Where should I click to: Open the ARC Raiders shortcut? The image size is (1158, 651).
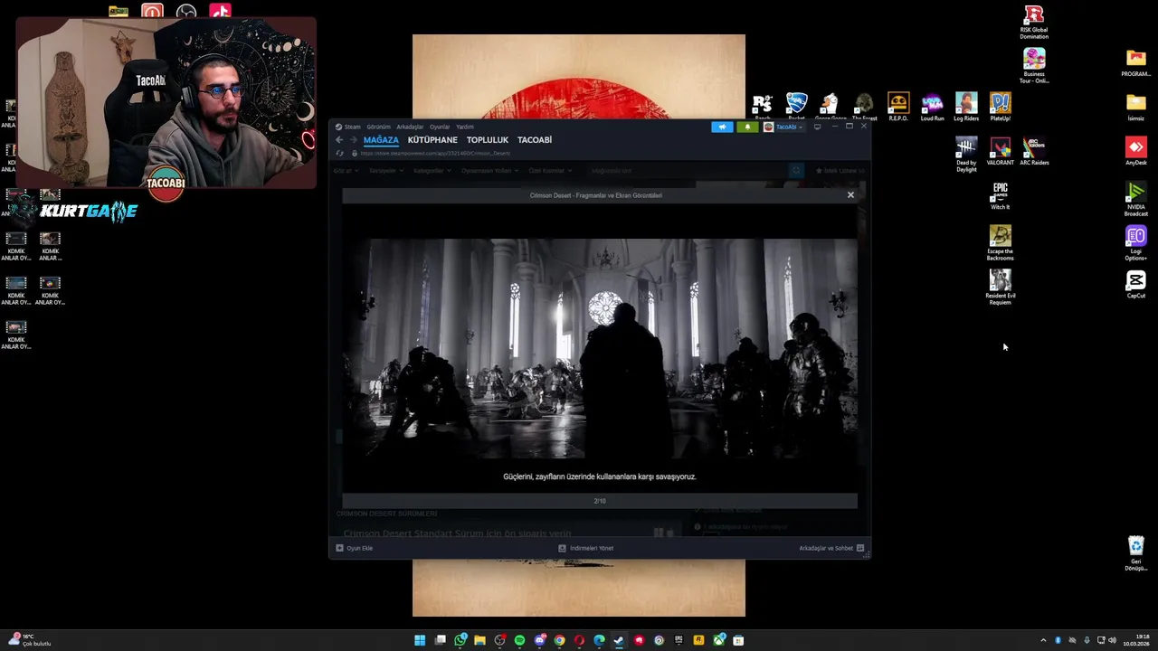pyautogui.click(x=1034, y=152)
